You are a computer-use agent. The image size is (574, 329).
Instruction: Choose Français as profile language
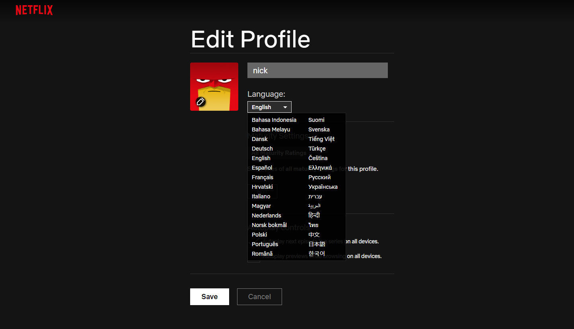pyautogui.click(x=262, y=177)
